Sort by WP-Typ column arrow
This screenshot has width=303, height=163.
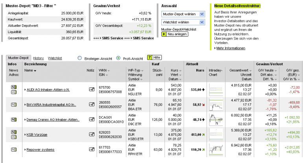pyautogui.click(x=142, y=71)
